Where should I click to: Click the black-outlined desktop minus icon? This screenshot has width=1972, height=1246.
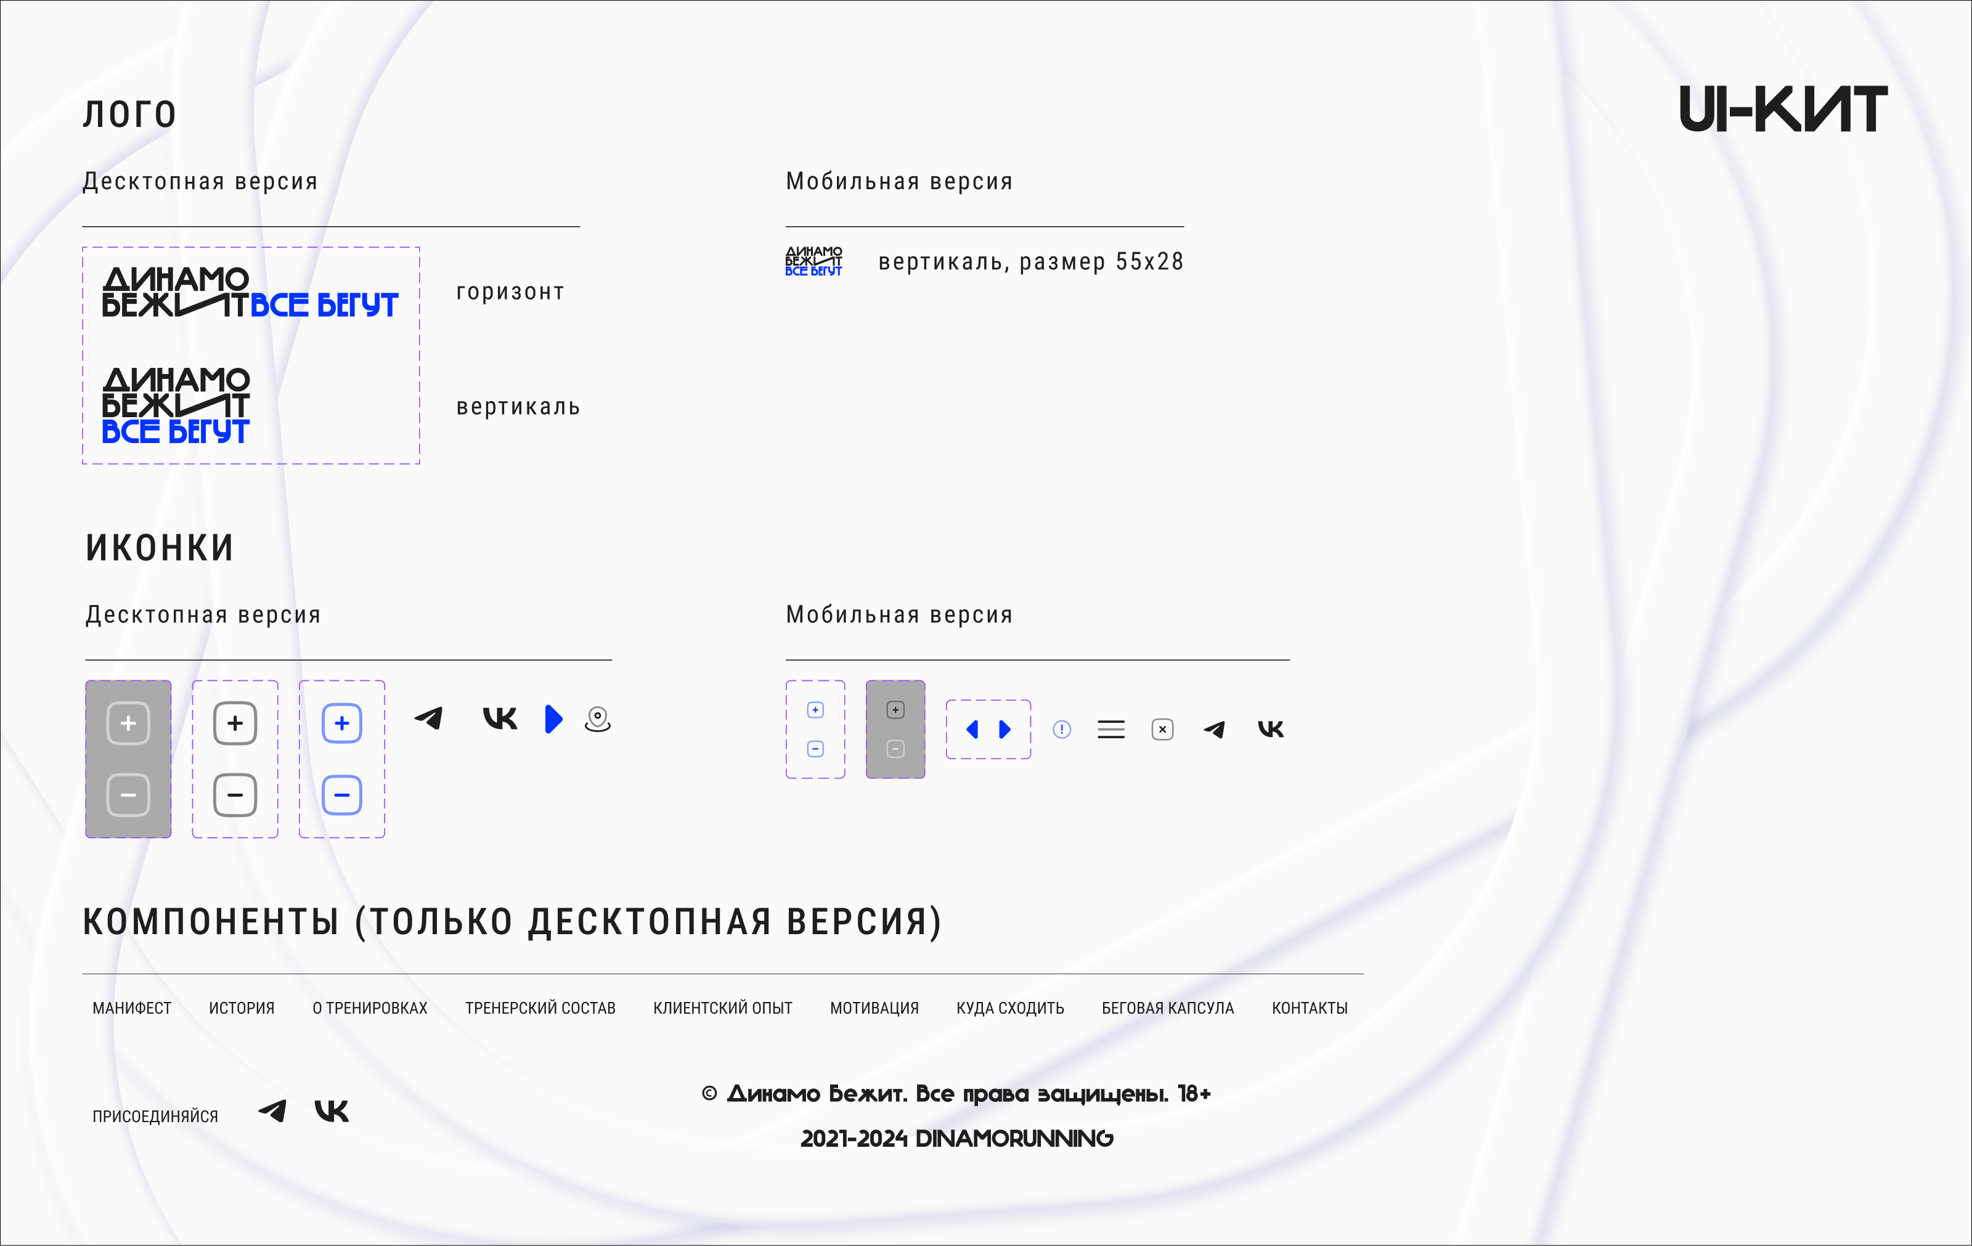tap(235, 795)
